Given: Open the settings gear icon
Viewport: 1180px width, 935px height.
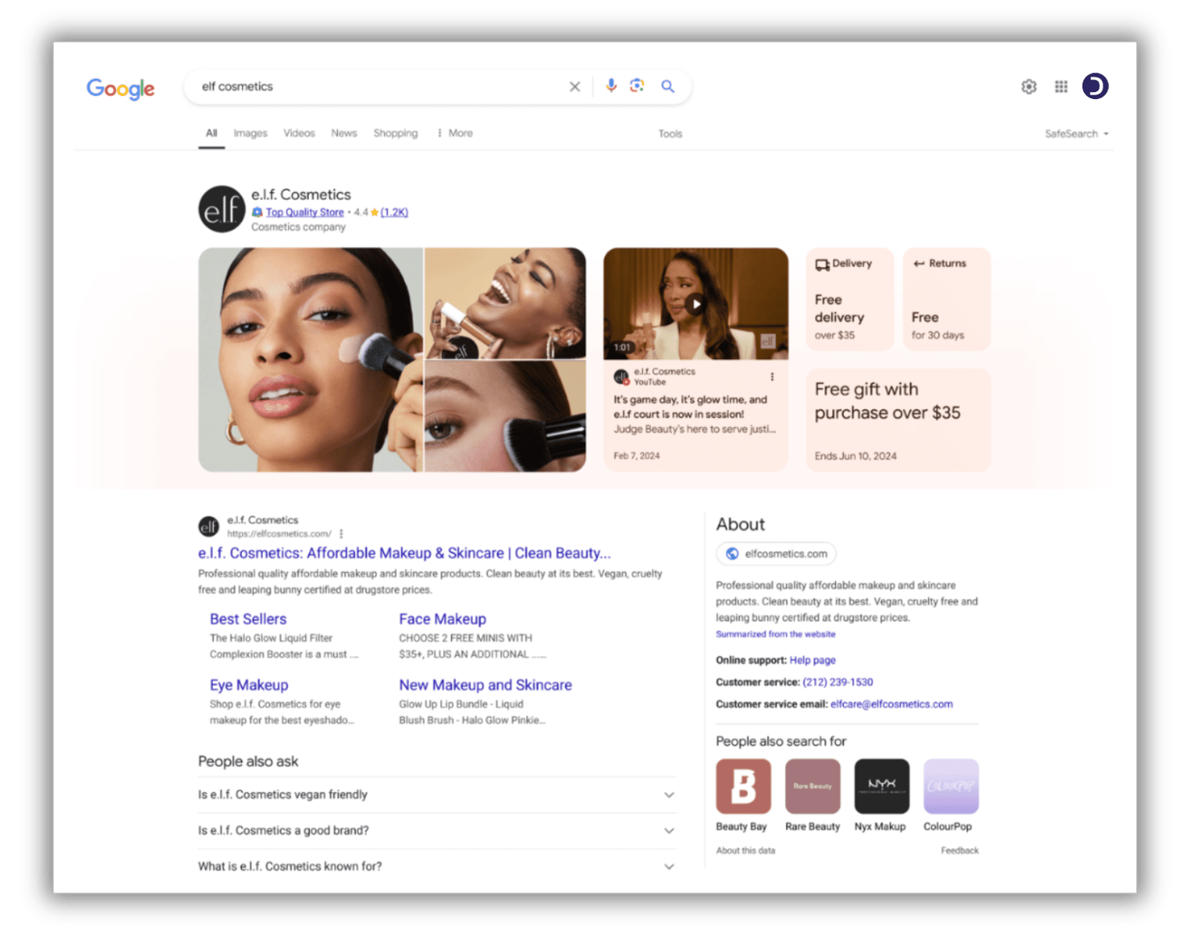Looking at the screenshot, I should coord(1029,87).
